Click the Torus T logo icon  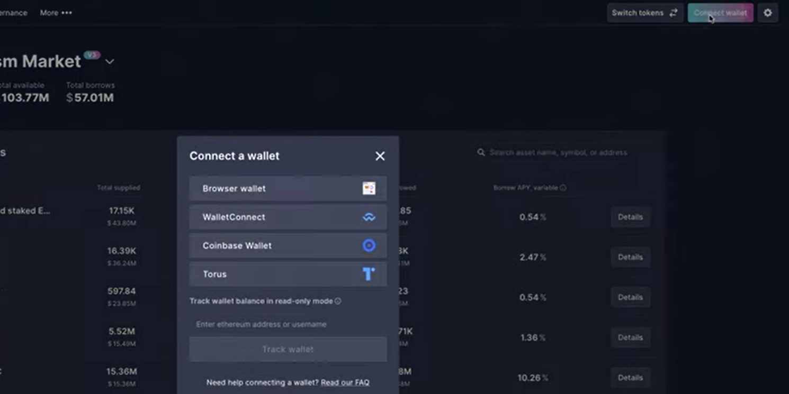pos(369,274)
